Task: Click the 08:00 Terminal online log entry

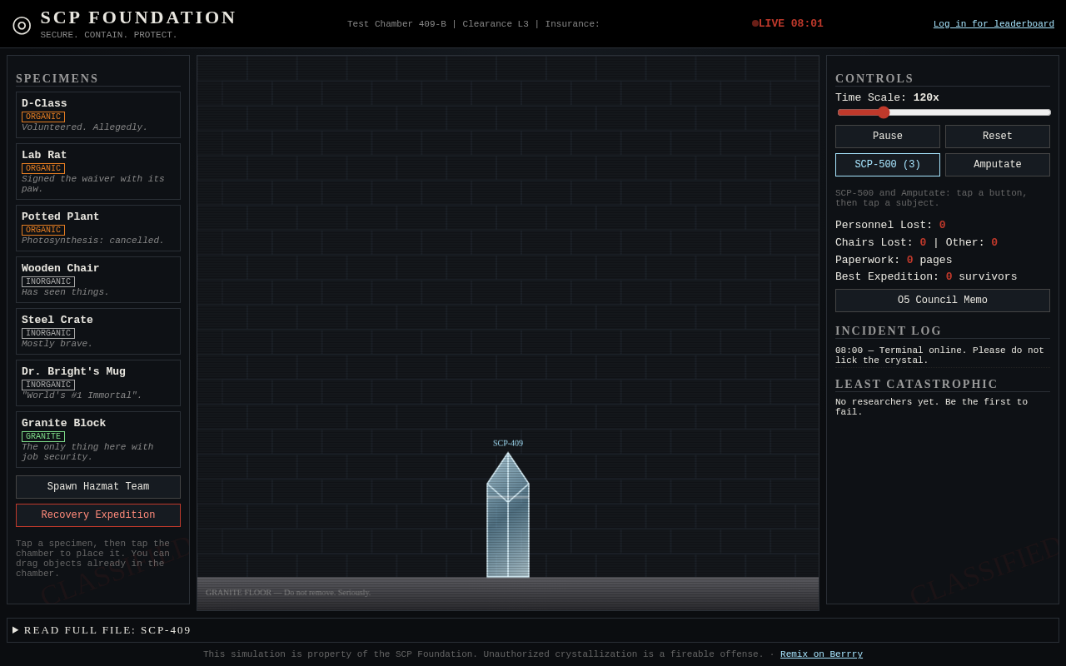Action: click(x=943, y=355)
